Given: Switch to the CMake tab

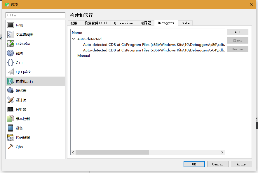Looking at the screenshot, I should click(185, 23).
